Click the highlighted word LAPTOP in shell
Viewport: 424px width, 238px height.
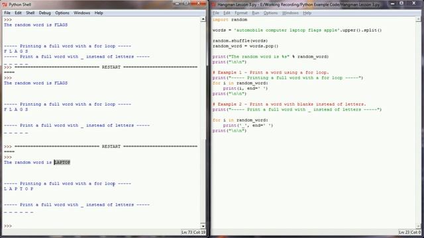pos(62,162)
